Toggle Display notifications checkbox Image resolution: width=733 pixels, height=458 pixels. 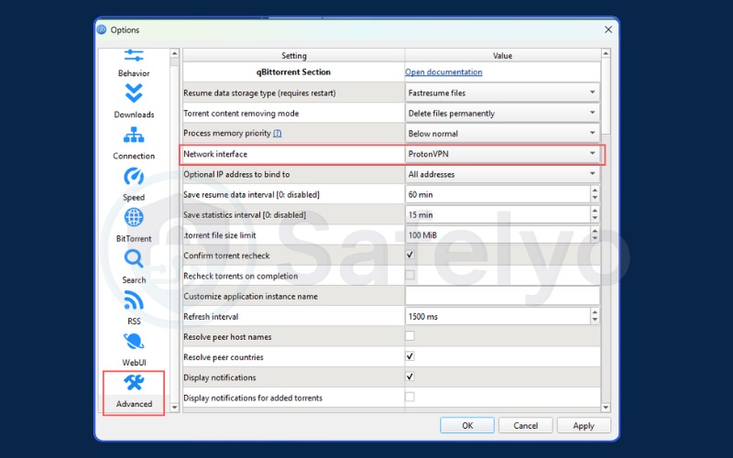(x=410, y=376)
